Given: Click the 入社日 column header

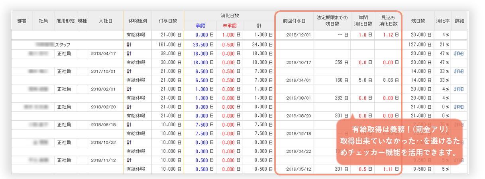Looking at the screenshot, I should pos(105,21).
